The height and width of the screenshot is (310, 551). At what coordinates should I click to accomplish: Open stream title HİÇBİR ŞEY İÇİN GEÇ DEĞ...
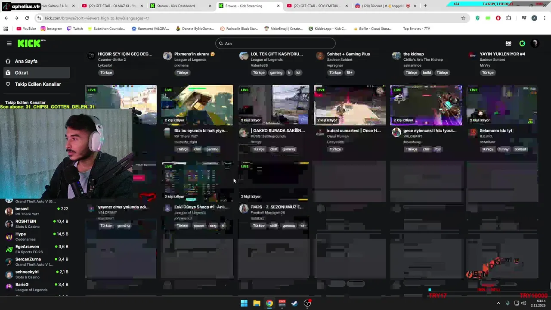[x=125, y=54]
